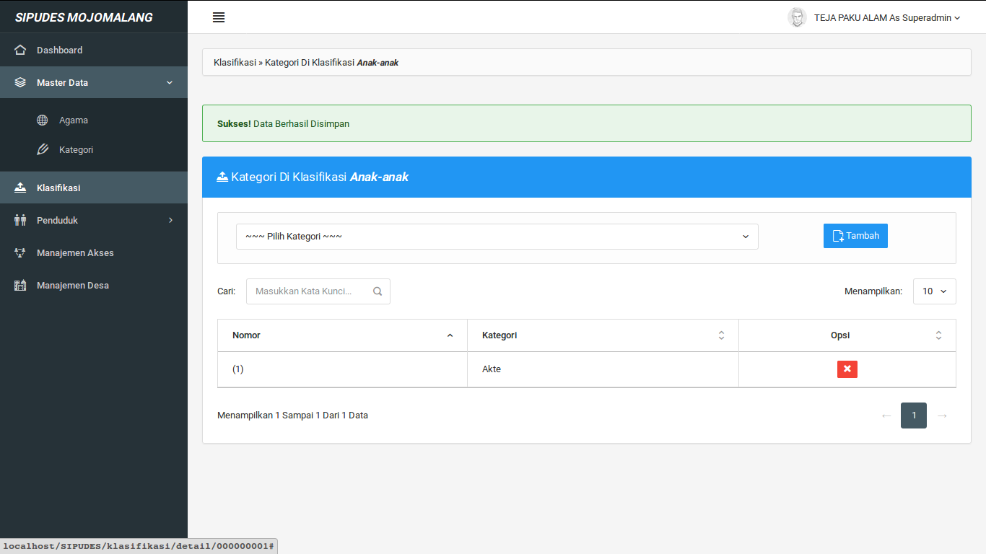The width and height of the screenshot is (986, 554).
Task: Open the Menampilkan 10 rows dropdown
Action: click(935, 291)
